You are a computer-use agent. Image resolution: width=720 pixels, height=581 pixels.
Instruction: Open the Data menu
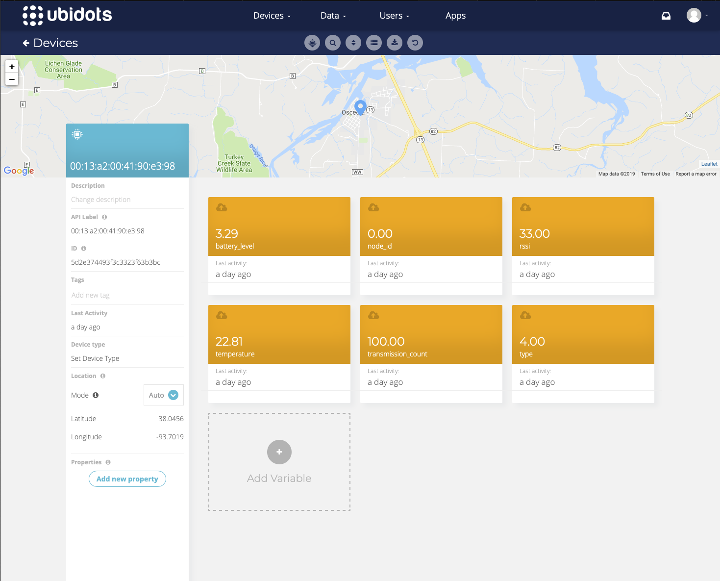tap(333, 15)
